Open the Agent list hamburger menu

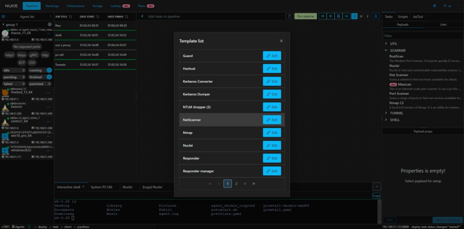[4, 17]
